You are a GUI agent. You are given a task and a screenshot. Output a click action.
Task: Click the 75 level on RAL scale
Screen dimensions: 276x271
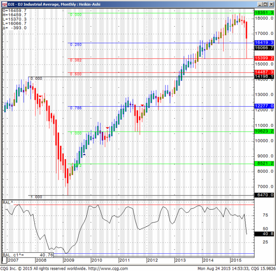pyautogui.click(x=265, y=215)
